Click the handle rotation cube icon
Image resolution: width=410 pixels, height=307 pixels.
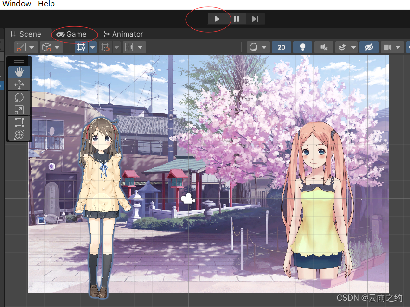[x=47, y=47]
